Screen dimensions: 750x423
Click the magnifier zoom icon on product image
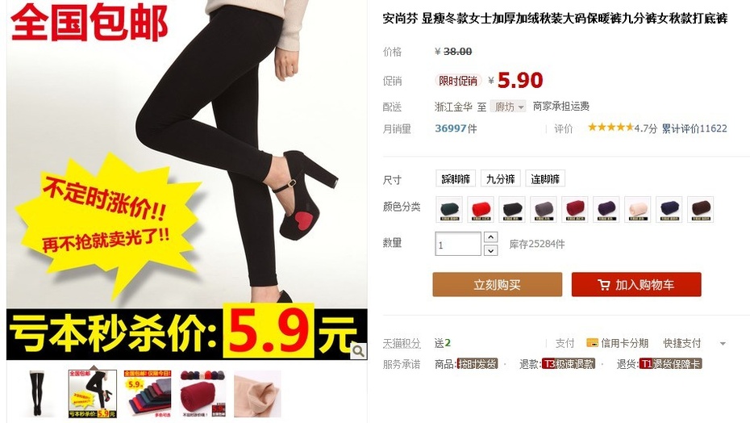pos(358,351)
